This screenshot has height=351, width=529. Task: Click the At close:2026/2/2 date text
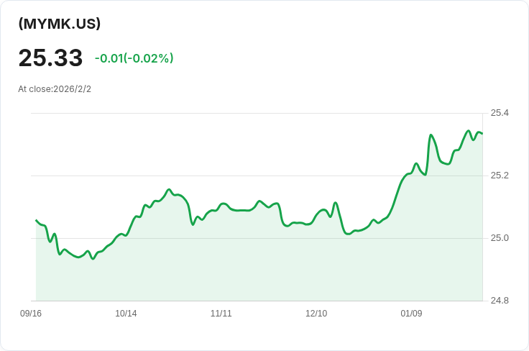[x=55, y=89]
